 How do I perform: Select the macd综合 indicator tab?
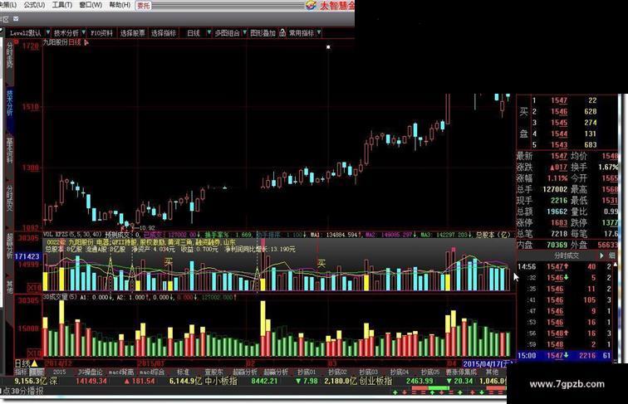tap(152, 372)
